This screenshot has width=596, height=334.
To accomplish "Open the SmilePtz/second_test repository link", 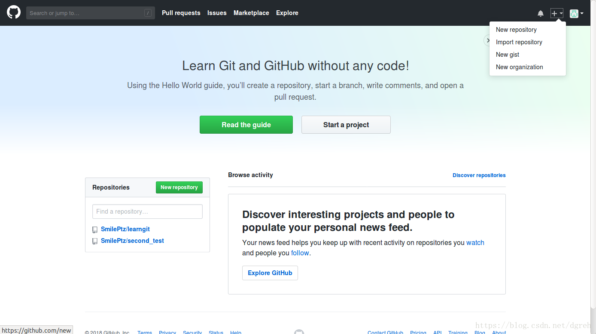I will tap(132, 241).
